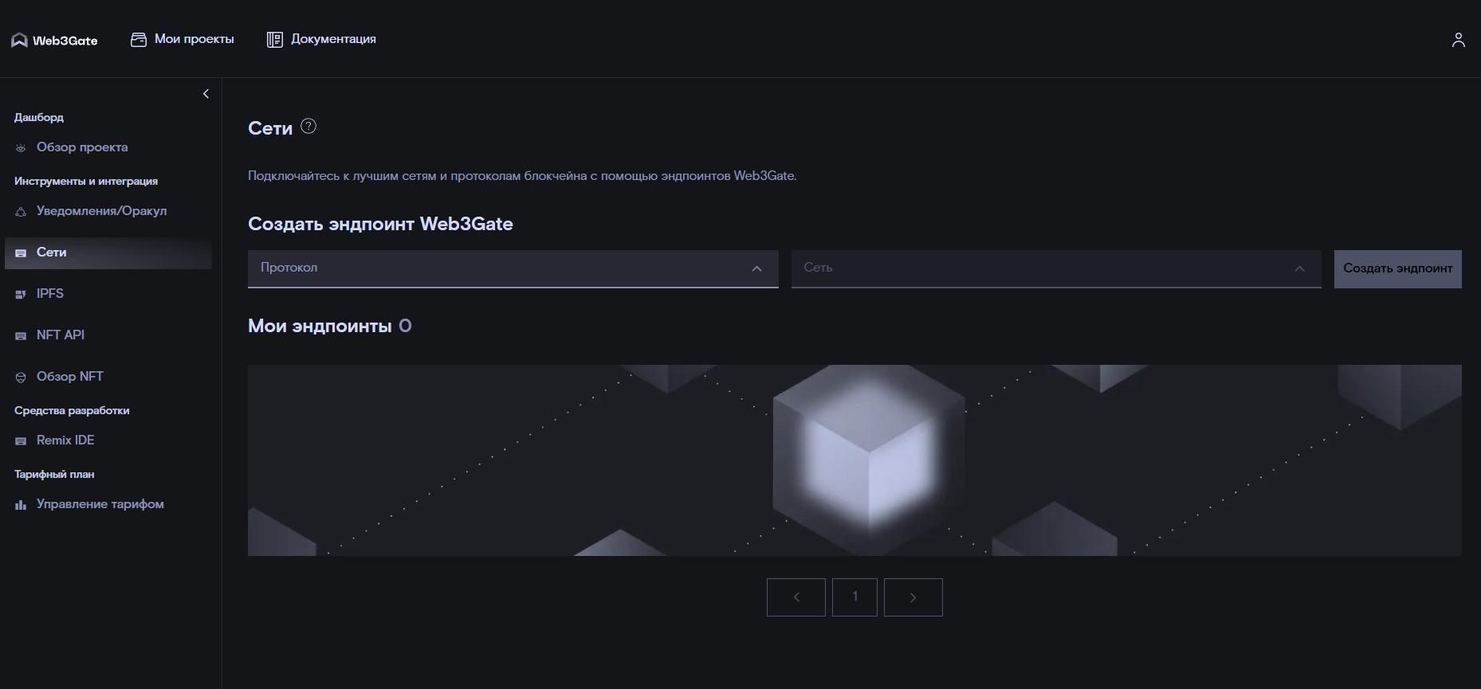Click the bar chart icon for Управление тарифом
Viewport: 1481px width, 689px height.
[x=21, y=505]
